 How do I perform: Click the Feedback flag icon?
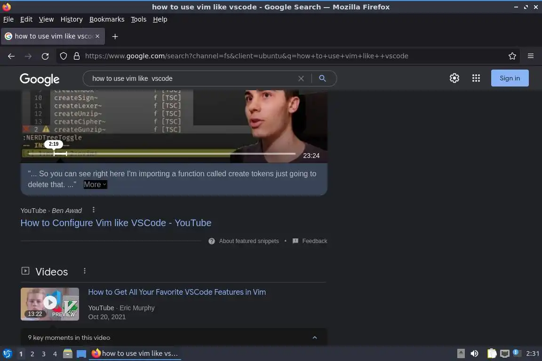click(295, 241)
